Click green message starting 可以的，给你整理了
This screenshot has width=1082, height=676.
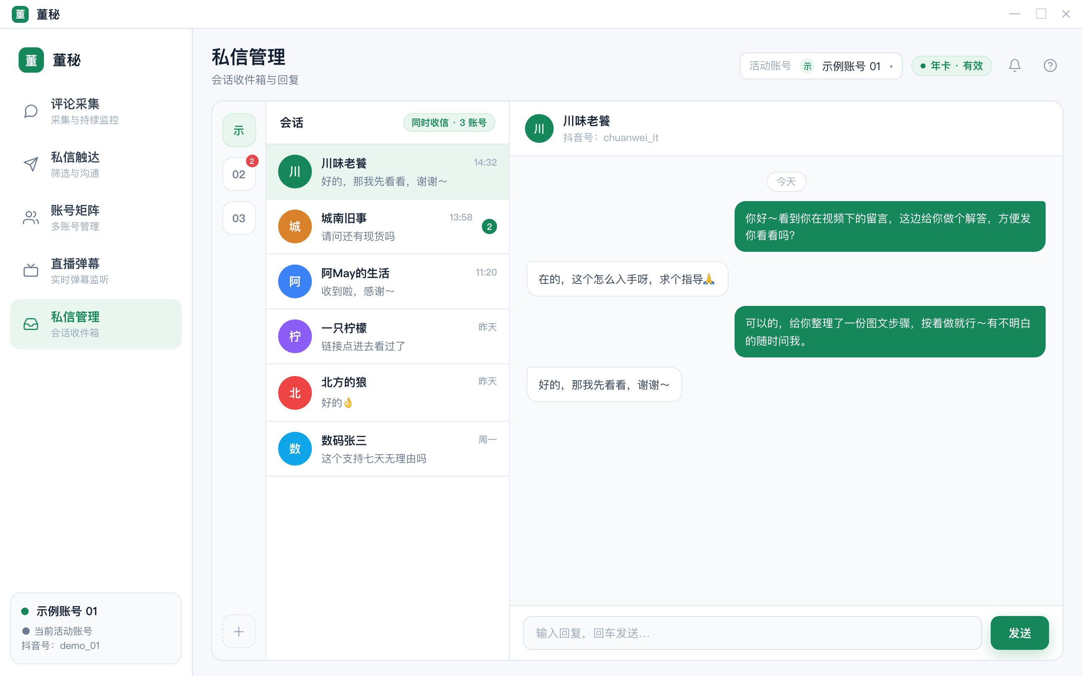point(890,331)
